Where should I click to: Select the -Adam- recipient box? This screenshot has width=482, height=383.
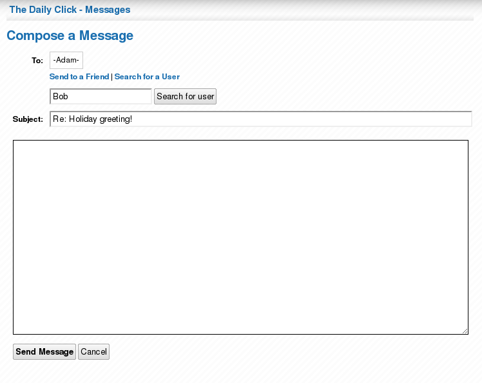point(66,61)
